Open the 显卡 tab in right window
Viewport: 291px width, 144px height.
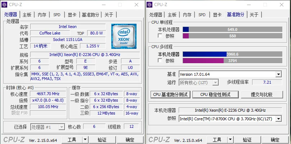[217, 15]
